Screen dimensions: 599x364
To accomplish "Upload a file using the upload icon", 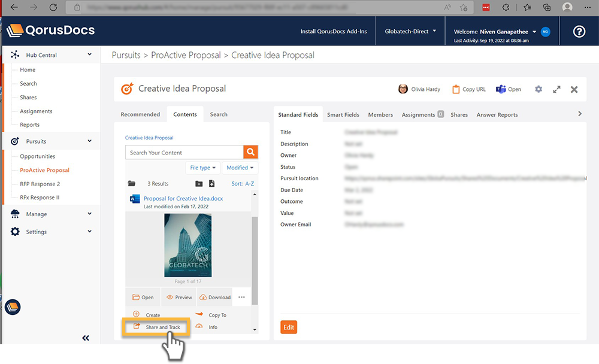I will coord(211,184).
